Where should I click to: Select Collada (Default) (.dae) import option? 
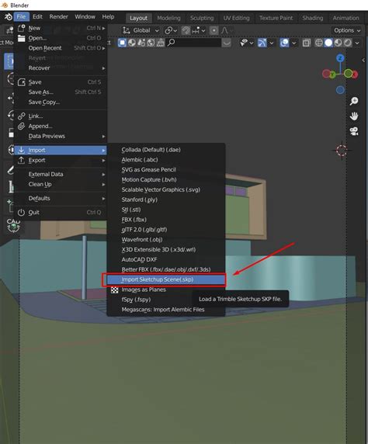[x=166, y=150]
